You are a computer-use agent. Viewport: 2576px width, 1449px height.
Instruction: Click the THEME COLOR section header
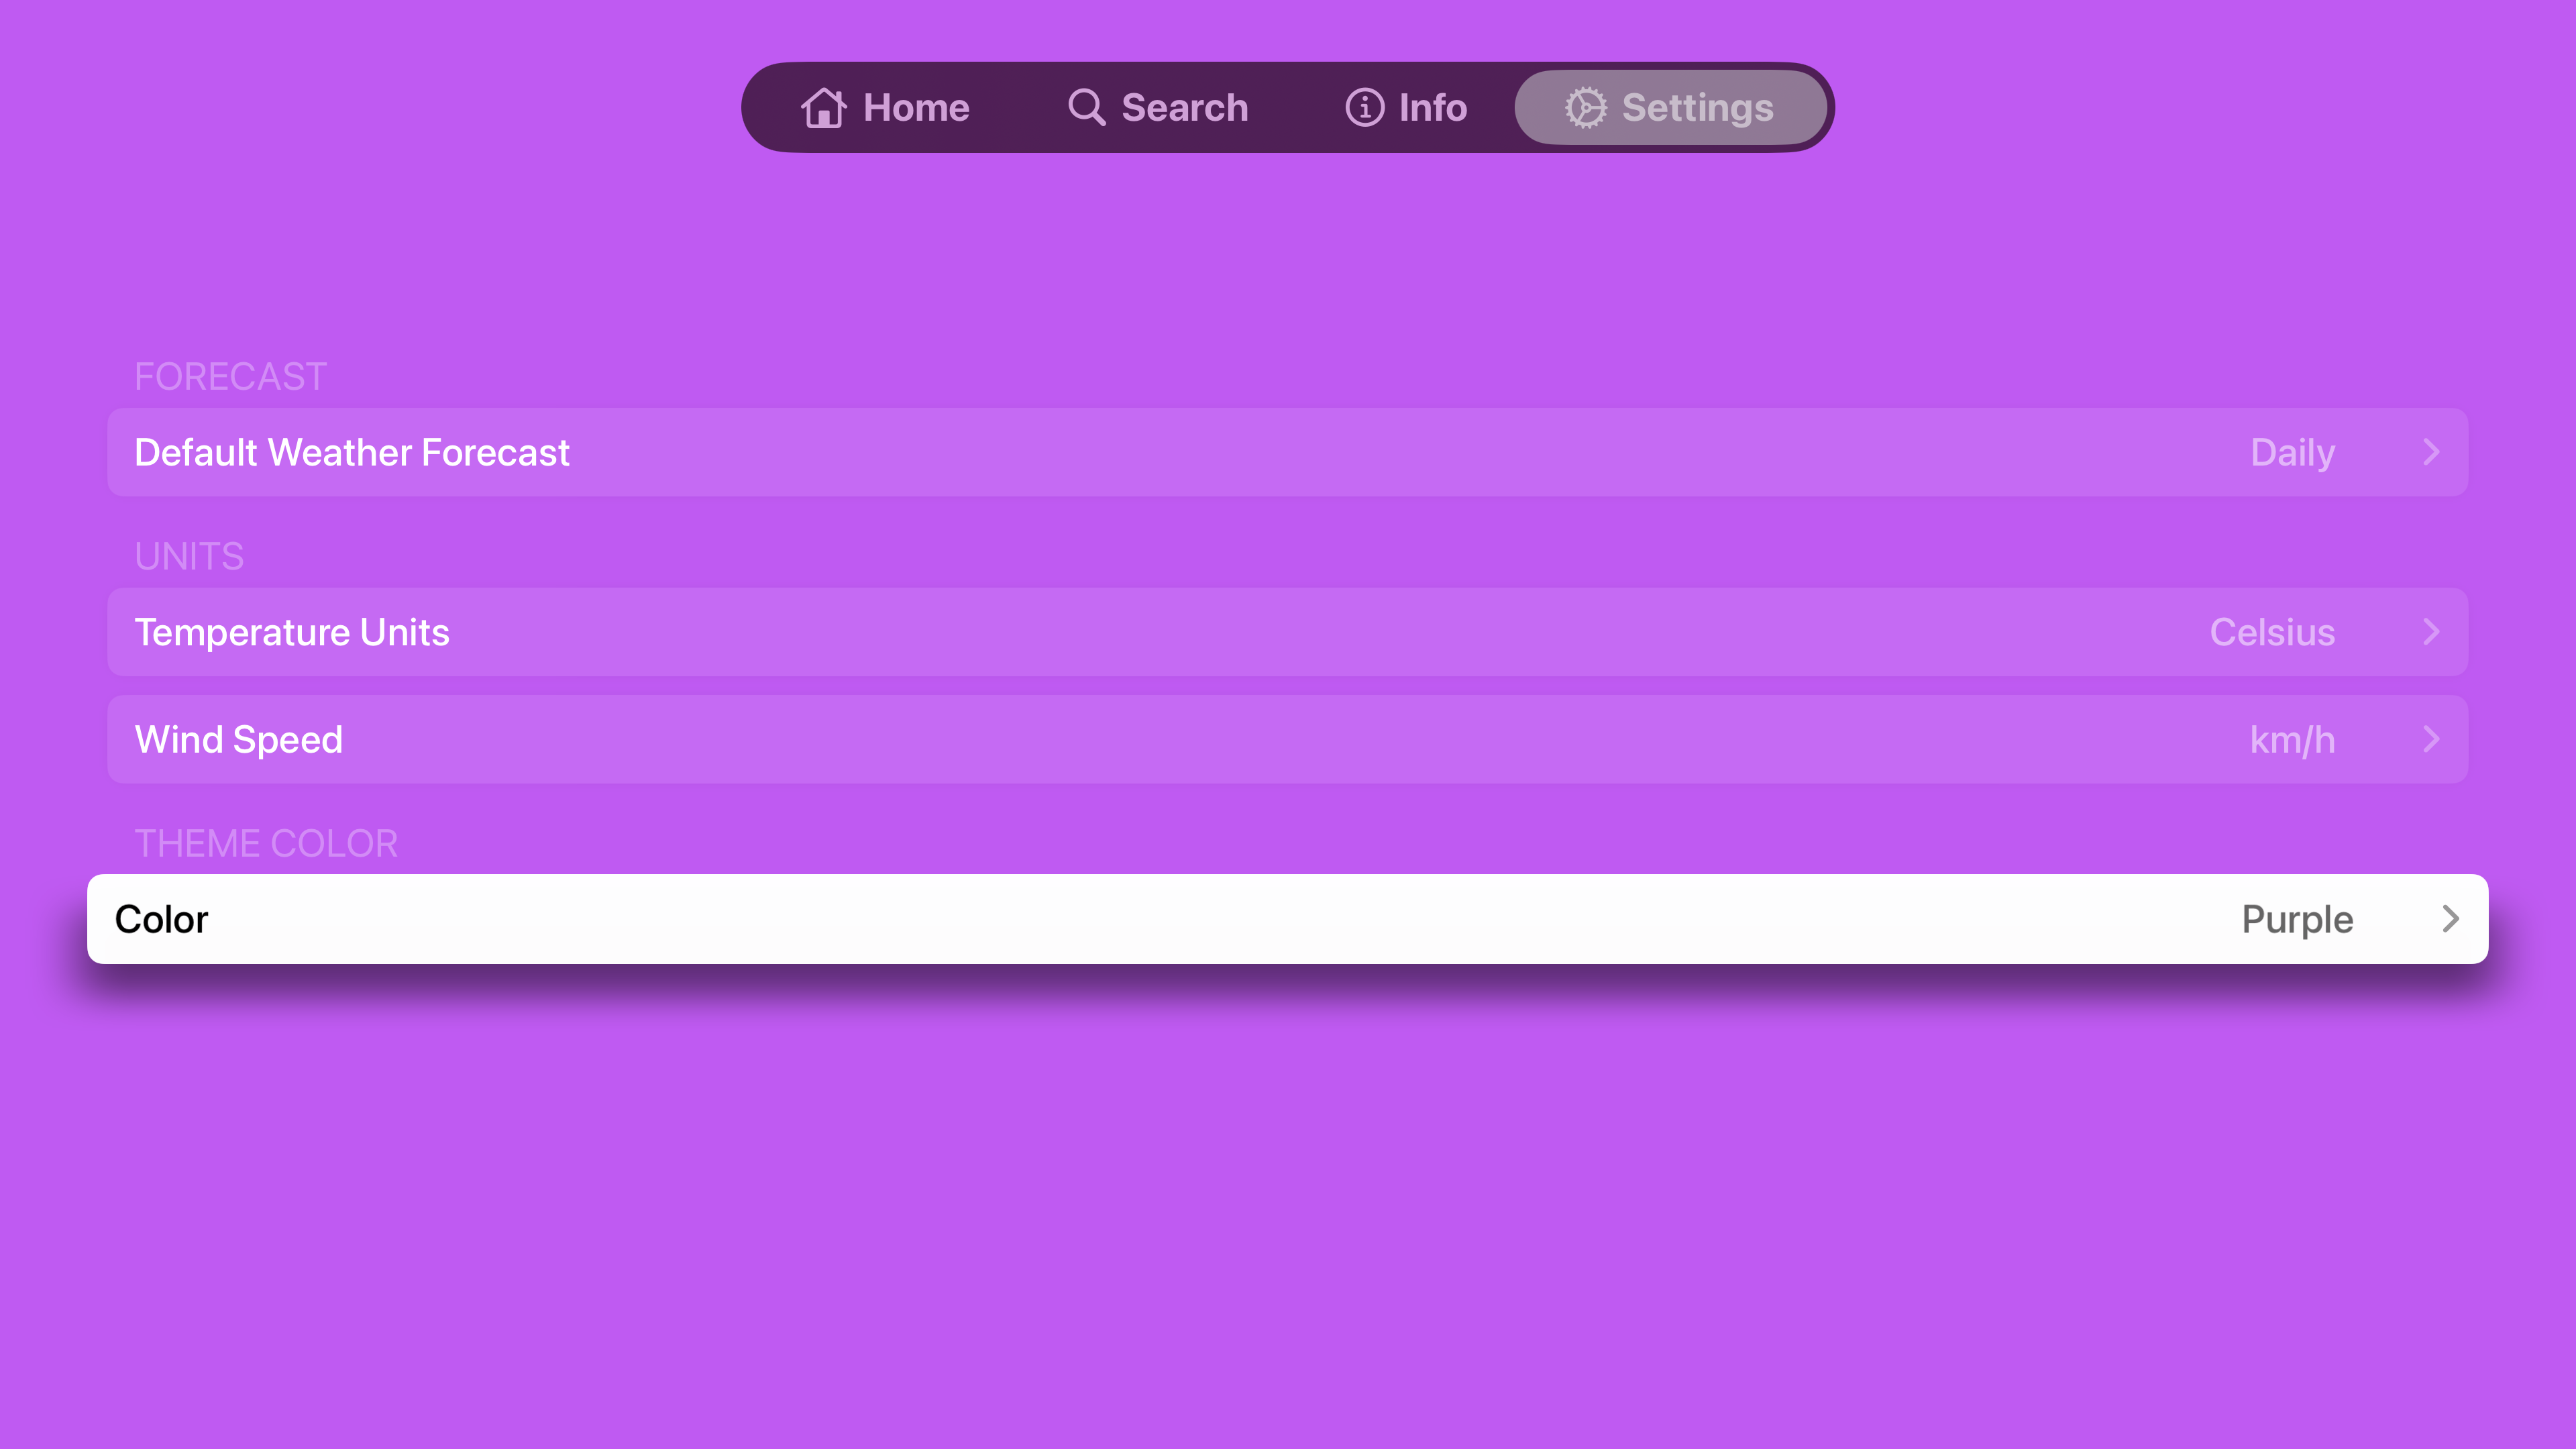[x=266, y=844]
